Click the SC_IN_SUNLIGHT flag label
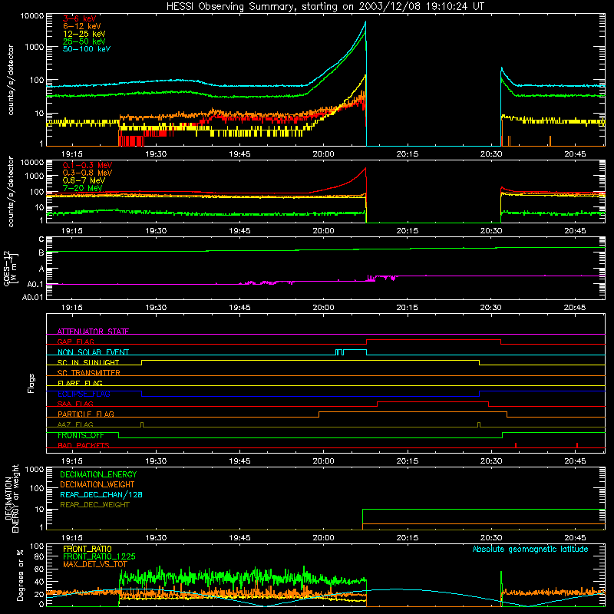 (x=88, y=362)
